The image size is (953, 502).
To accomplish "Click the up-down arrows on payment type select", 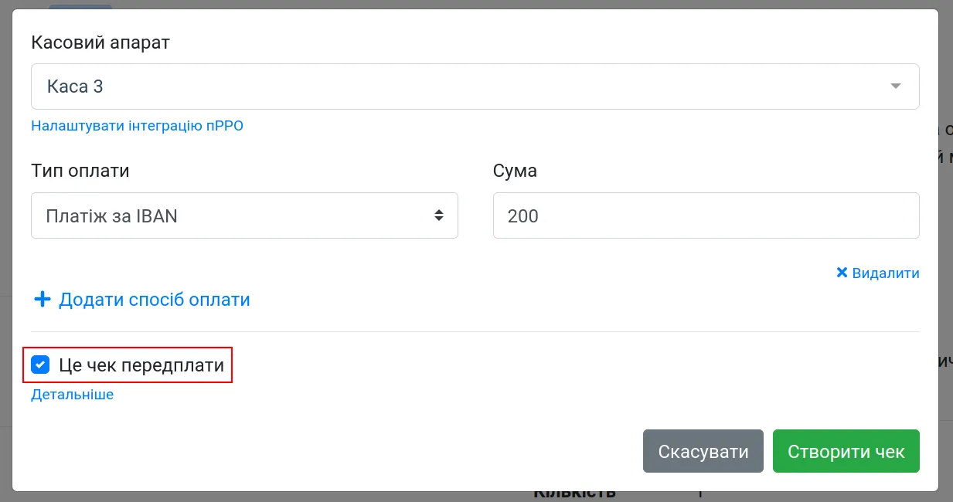I will click(x=438, y=215).
